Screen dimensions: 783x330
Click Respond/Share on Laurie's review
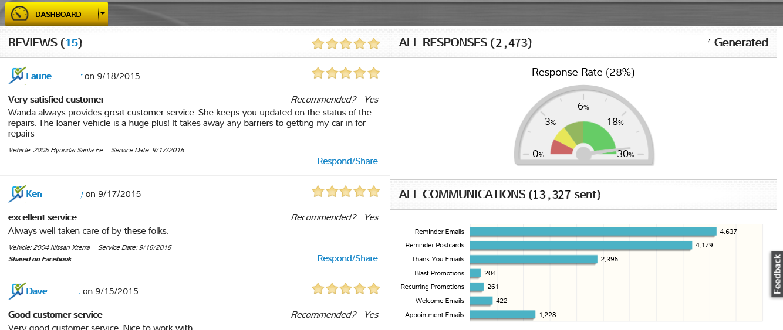coord(347,161)
